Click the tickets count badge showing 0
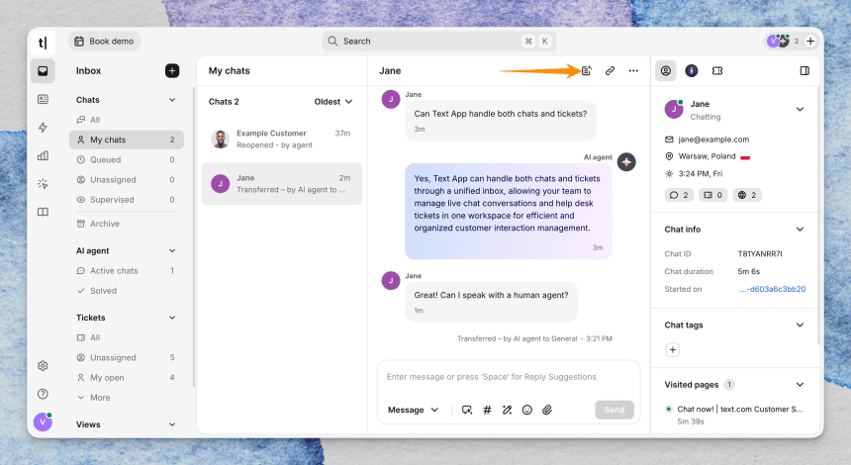Image resolution: width=851 pixels, height=465 pixels. (712, 195)
